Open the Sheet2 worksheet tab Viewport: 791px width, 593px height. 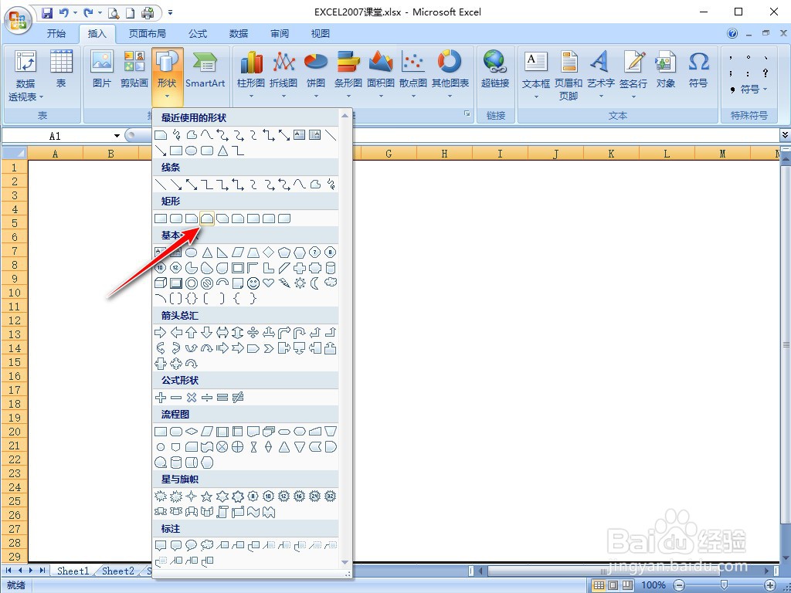pos(118,571)
